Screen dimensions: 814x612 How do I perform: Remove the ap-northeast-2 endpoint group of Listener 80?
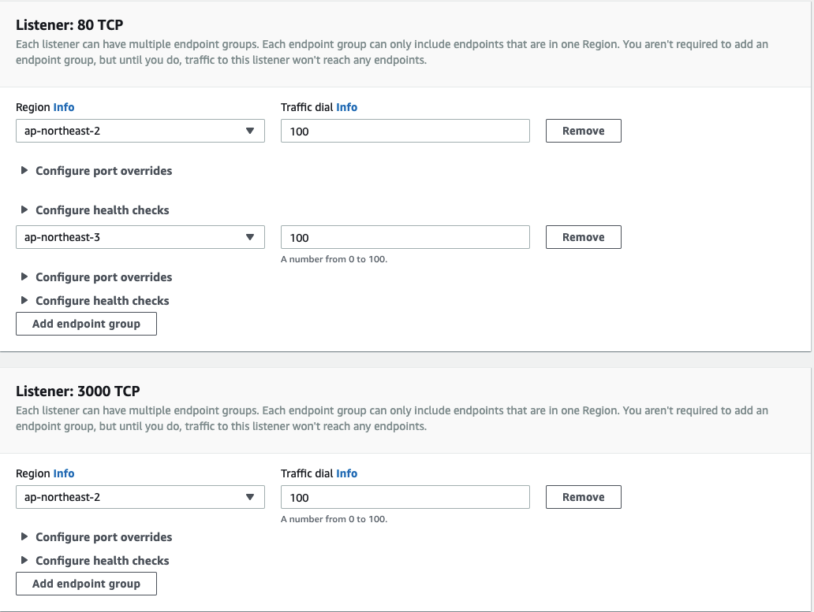click(584, 131)
